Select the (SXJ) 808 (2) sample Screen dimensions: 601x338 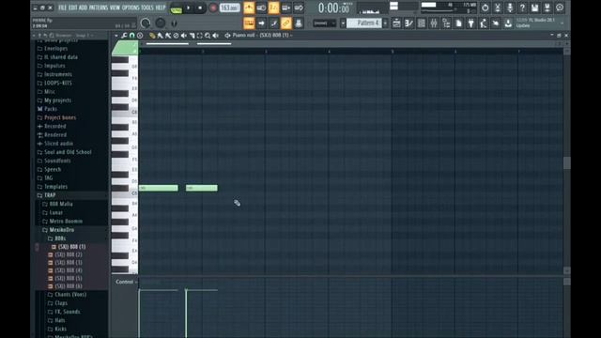pyautogui.click(x=69, y=254)
